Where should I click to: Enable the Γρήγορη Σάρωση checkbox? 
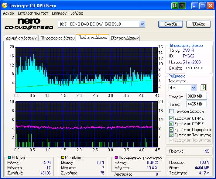[171, 111]
